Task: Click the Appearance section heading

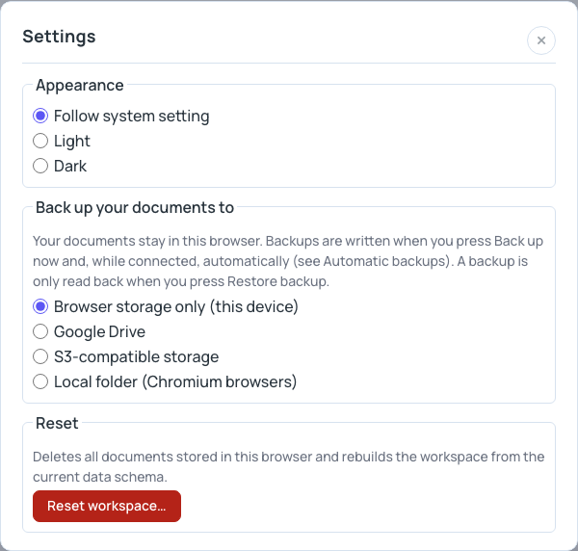Action: pyautogui.click(x=80, y=86)
